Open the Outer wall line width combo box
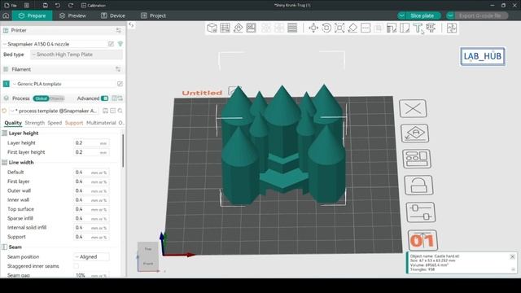 91,190
